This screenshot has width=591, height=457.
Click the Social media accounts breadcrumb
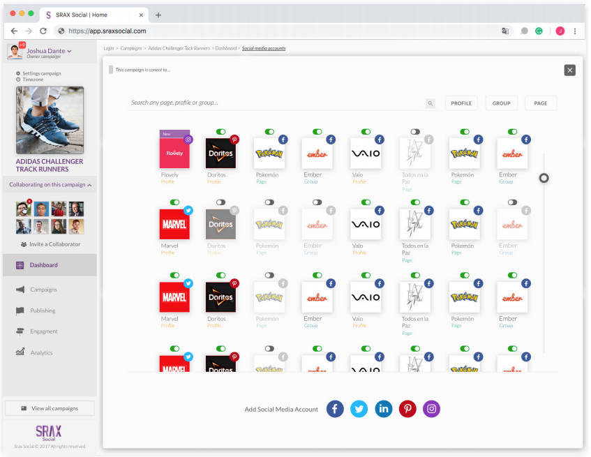(264, 48)
